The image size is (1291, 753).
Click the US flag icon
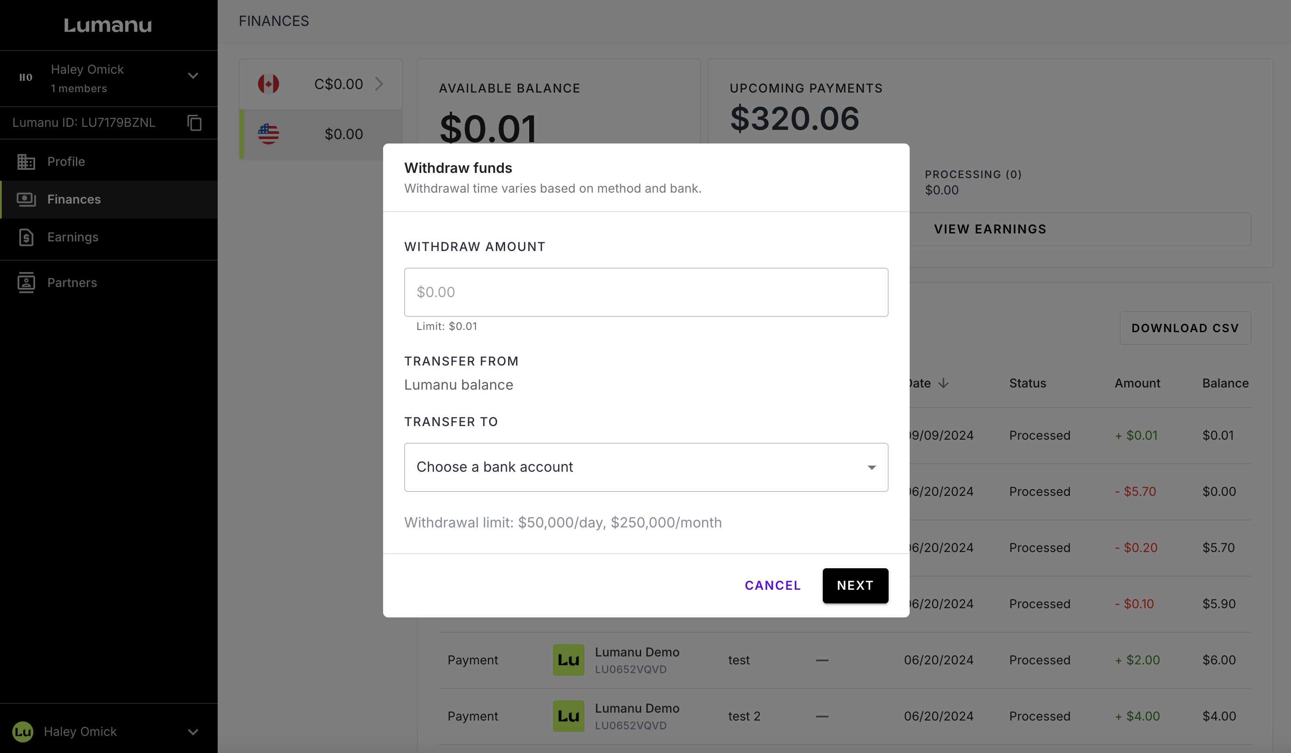click(269, 134)
